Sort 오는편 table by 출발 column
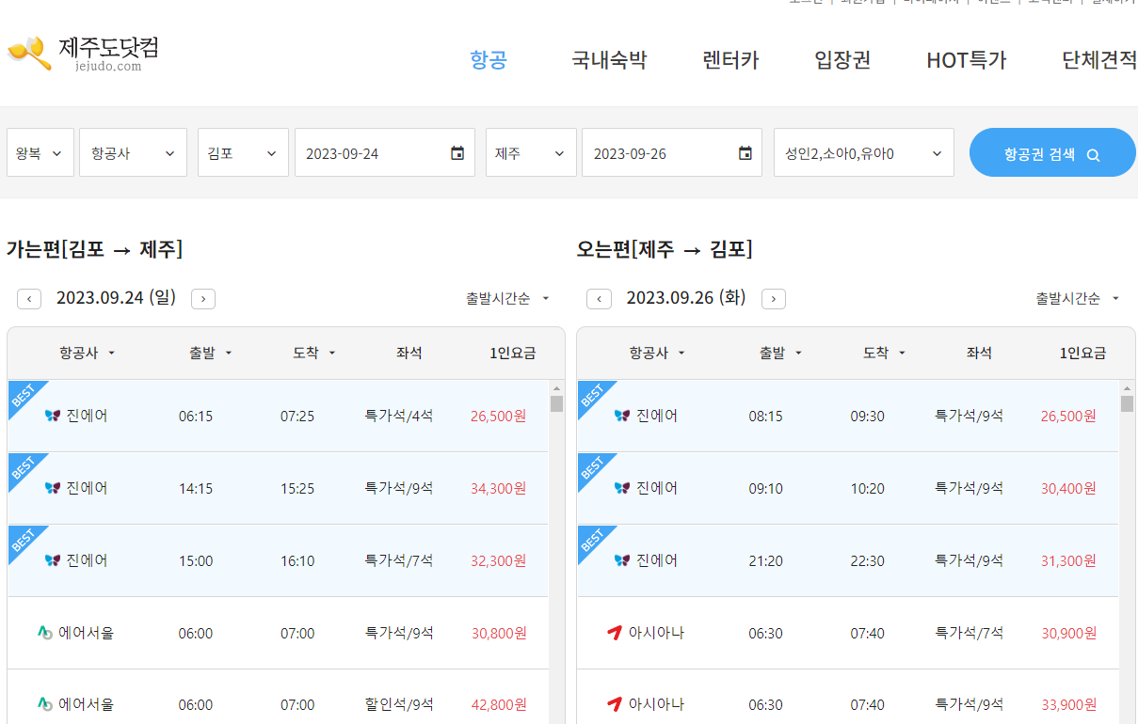 click(x=781, y=353)
